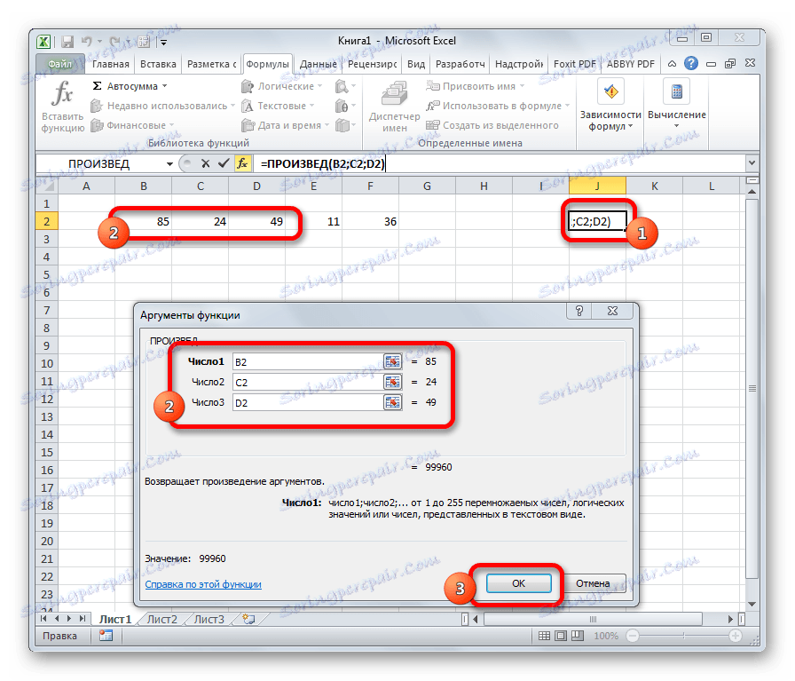
Task: Click the horizontal scrollbar track
Action: tap(602, 619)
